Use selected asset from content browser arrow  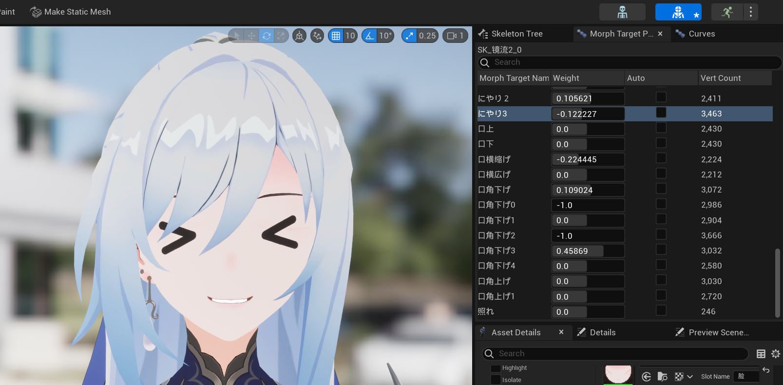[x=647, y=377]
